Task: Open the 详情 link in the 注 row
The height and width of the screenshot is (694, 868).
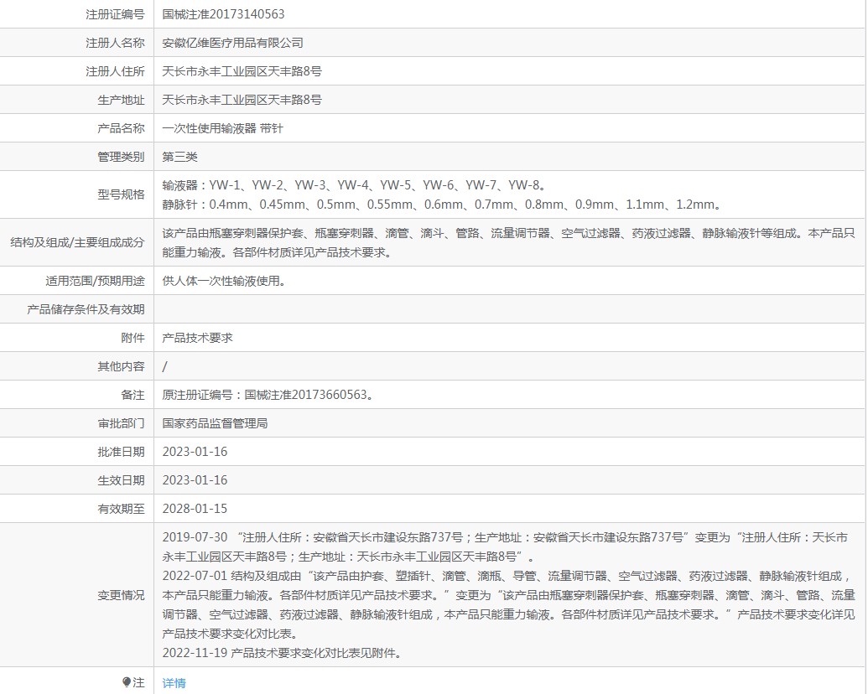Action: click(174, 683)
